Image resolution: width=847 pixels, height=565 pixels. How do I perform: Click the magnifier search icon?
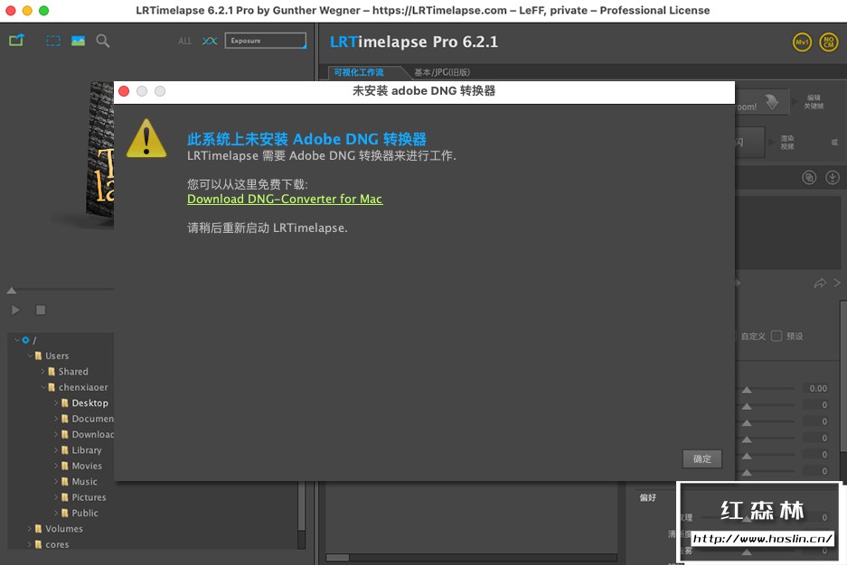103,41
